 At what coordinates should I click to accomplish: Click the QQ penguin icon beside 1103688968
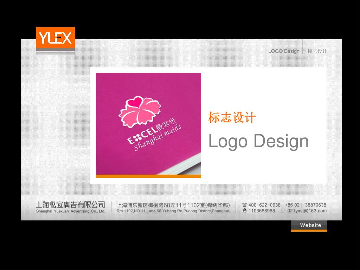[x=245, y=211]
